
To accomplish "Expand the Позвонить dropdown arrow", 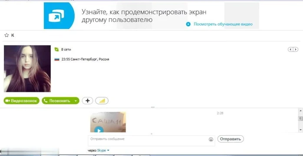I will point(76,101).
